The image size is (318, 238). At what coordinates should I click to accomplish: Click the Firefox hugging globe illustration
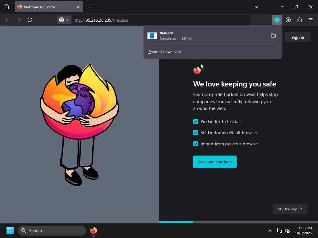[79, 125]
